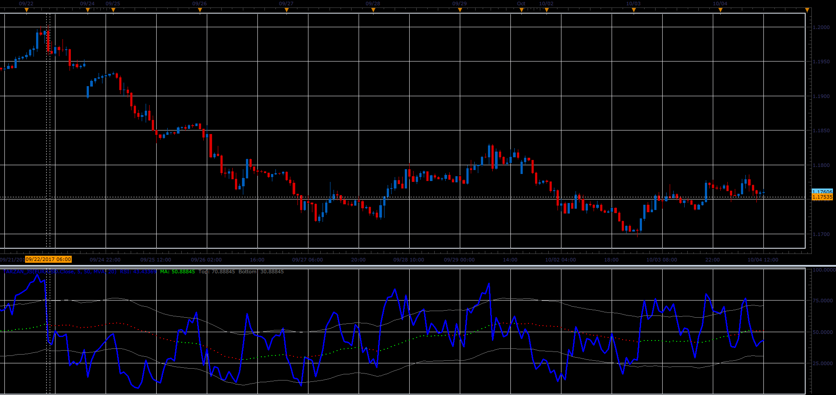The height and width of the screenshot is (395, 836).
Task: Click the 10/04 day marker triangle
Action: pyautogui.click(x=720, y=10)
